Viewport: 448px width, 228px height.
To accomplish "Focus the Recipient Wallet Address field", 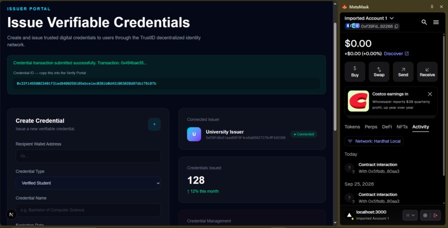I will click(88, 156).
